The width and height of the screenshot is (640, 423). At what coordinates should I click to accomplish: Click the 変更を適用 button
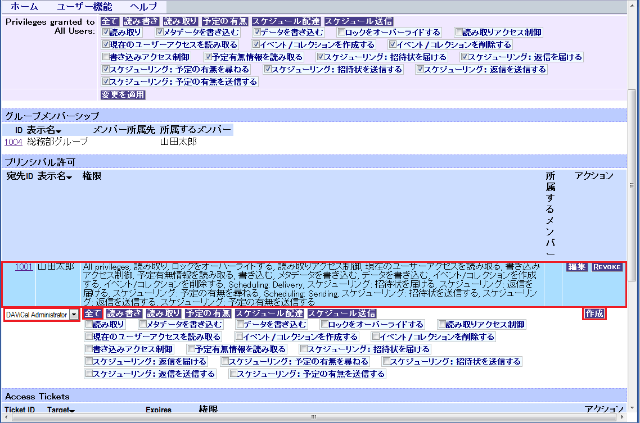click(123, 95)
